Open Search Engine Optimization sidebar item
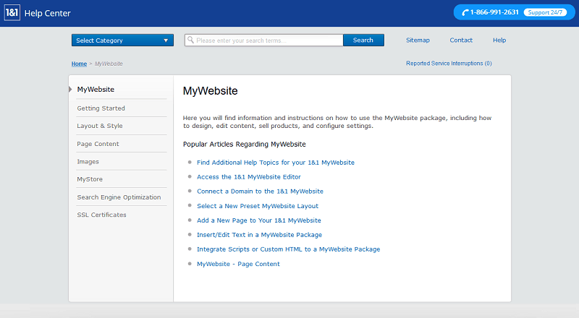The width and height of the screenshot is (579, 318). coord(119,197)
